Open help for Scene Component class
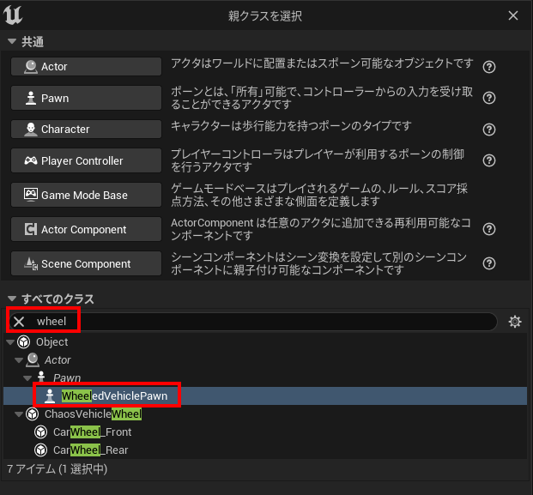Image resolution: width=533 pixels, height=495 pixels. click(x=489, y=263)
